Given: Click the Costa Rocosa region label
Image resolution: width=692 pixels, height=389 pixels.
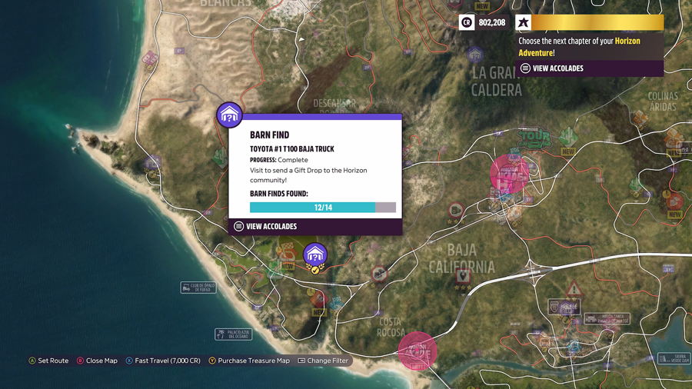Looking at the screenshot, I should point(391,327).
